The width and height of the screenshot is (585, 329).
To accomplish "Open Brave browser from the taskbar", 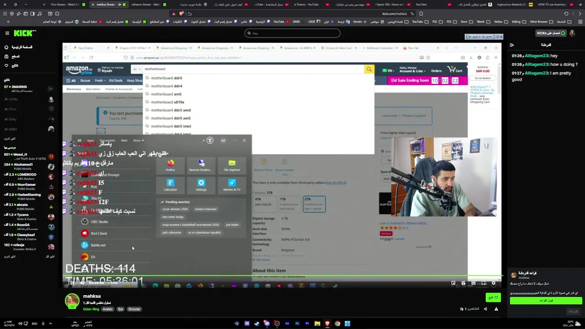I will point(327,324).
